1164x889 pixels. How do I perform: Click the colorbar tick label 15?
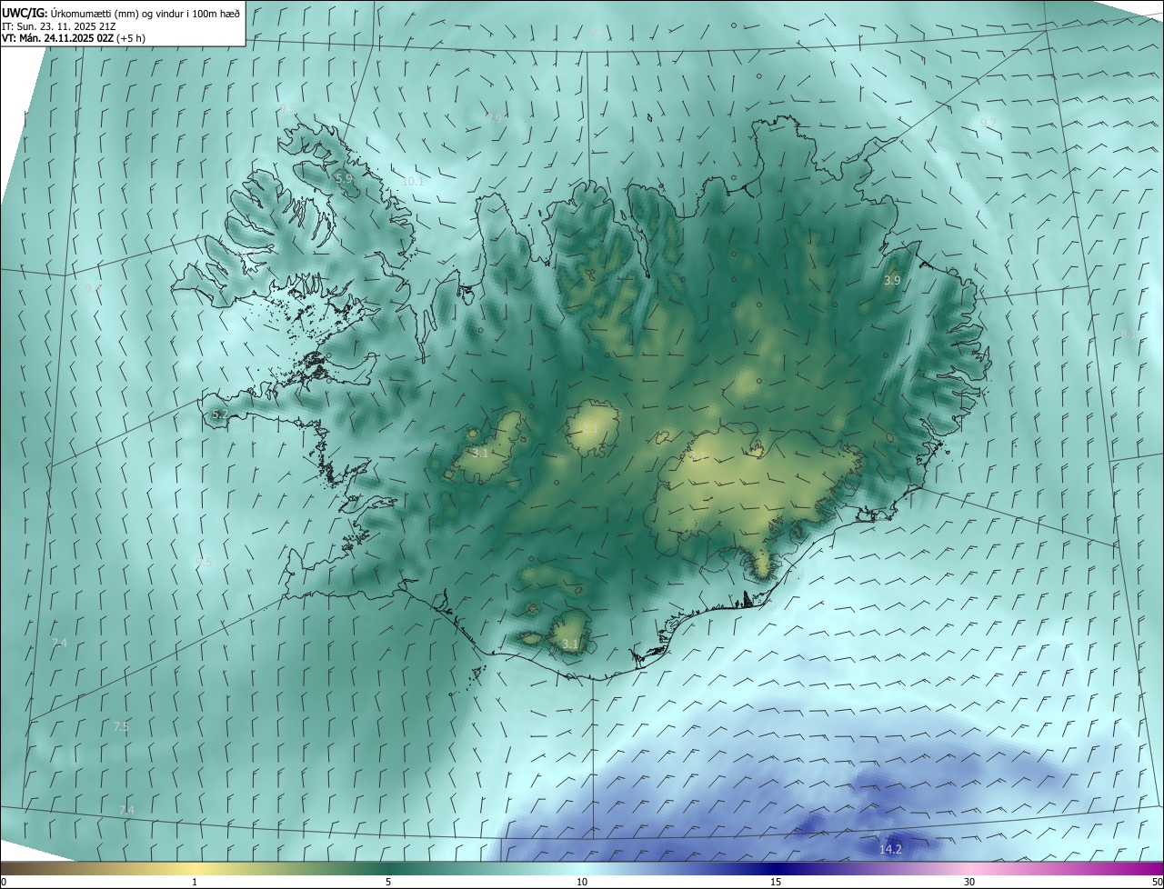[776, 882]
